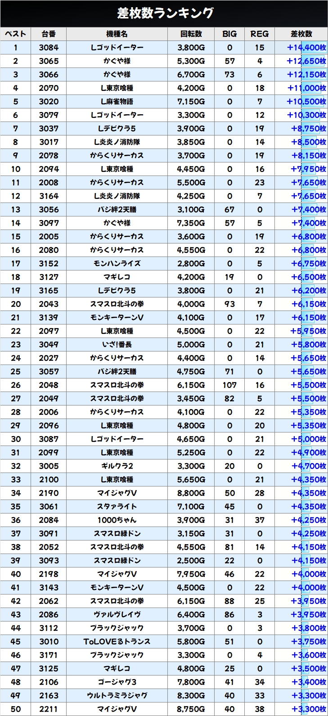Select BIG count 93

[x=229, y=304]
